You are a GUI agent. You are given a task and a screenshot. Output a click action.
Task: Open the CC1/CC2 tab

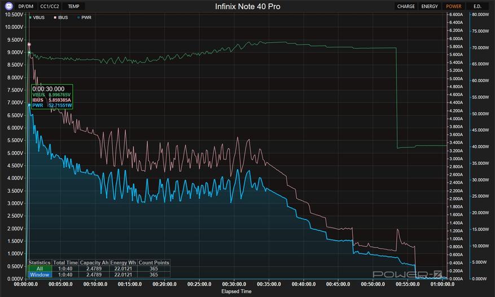[x=50, y=6]
